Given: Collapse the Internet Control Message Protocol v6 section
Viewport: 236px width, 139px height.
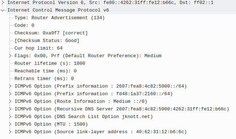Looking at the screenshot, I should tap(3, 10).
